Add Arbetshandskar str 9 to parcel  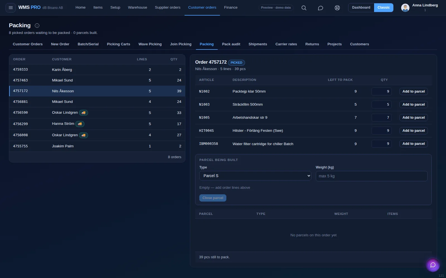point(413,118)
